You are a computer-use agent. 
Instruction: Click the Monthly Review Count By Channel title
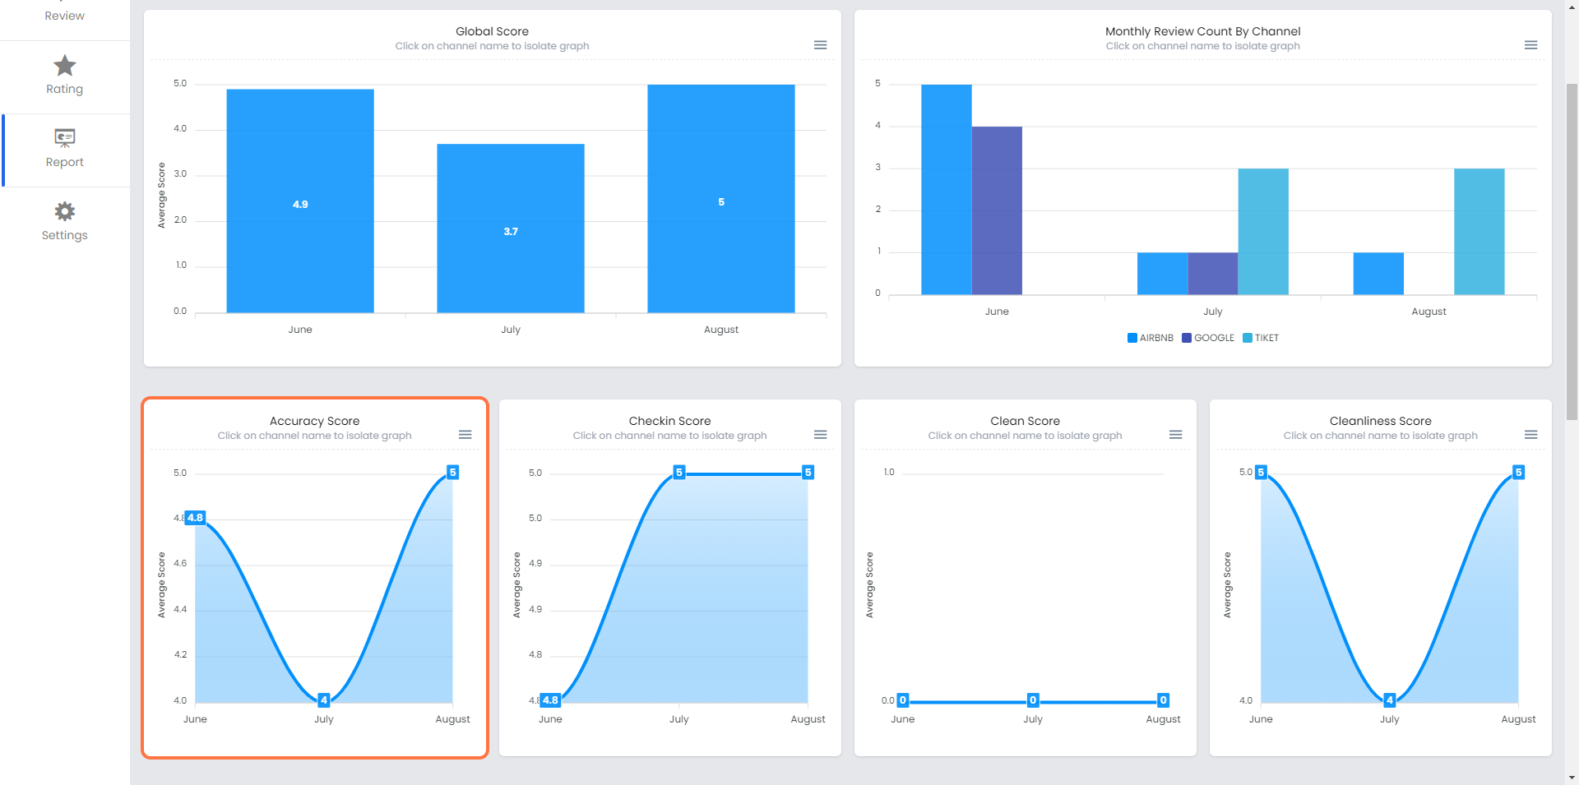[x=1202, y=31]
